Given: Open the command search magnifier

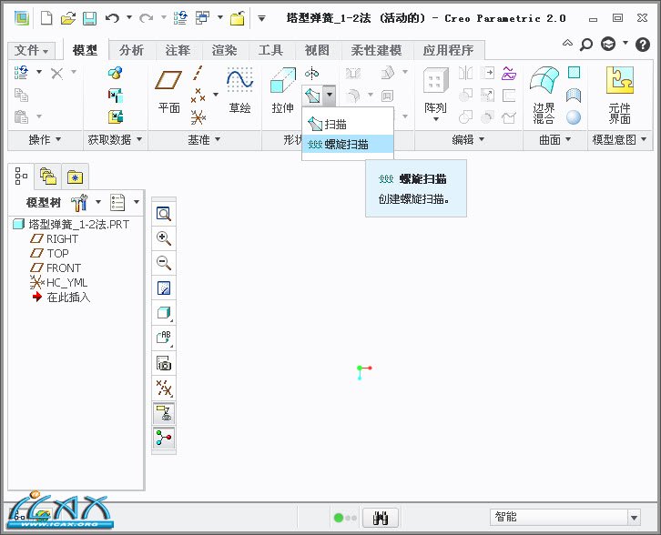Looking at the screenshot, I should tap(586, 45).
